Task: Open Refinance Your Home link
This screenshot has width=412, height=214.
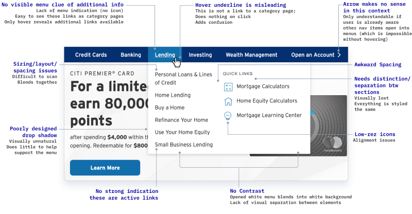Action: click(181, 120)
